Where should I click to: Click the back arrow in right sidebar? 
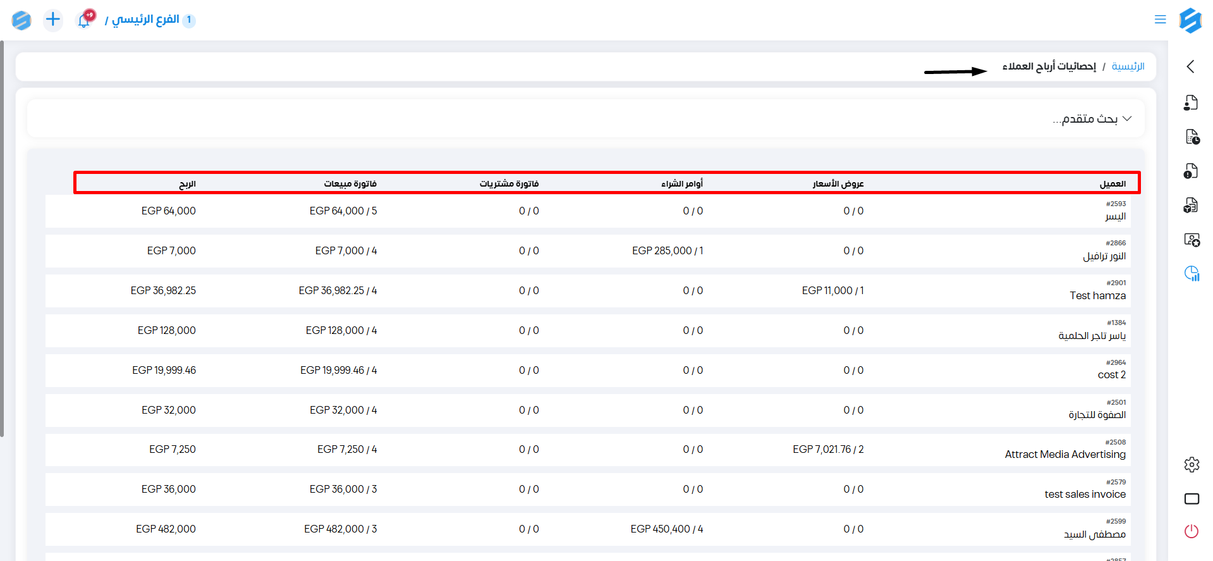1190,66
